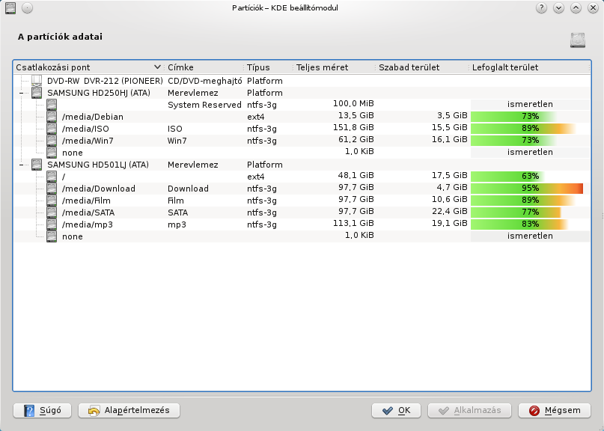Click the 95% usage bar of /media/Download

[530, 189]
